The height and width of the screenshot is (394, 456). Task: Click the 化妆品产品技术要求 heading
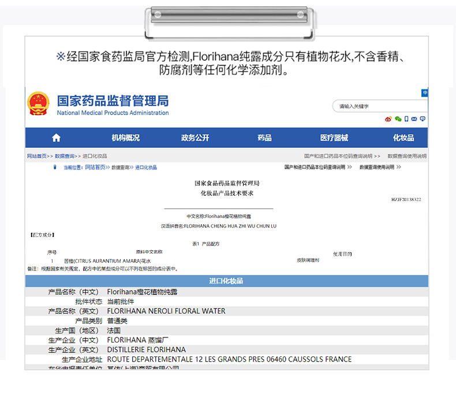[x=227, y=193]
